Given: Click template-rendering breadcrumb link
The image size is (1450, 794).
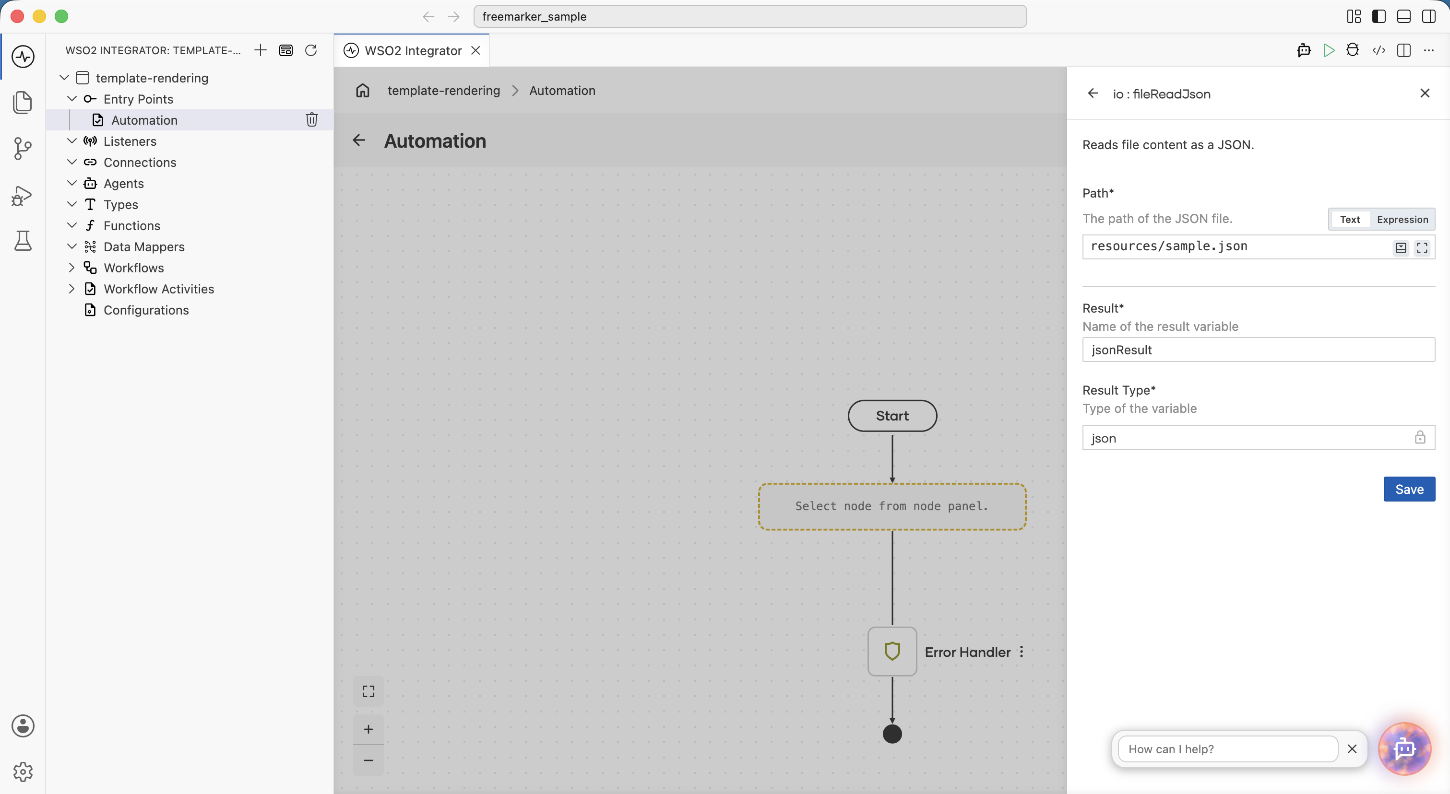Looking at the screenshot, I should (x=443, y=91).
